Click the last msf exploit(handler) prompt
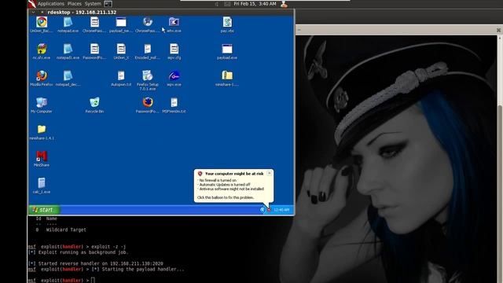This screenshot has width=503, height=283. (58, 280)
